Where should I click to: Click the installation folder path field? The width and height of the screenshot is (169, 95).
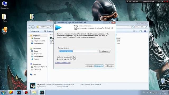pos(78,51)
